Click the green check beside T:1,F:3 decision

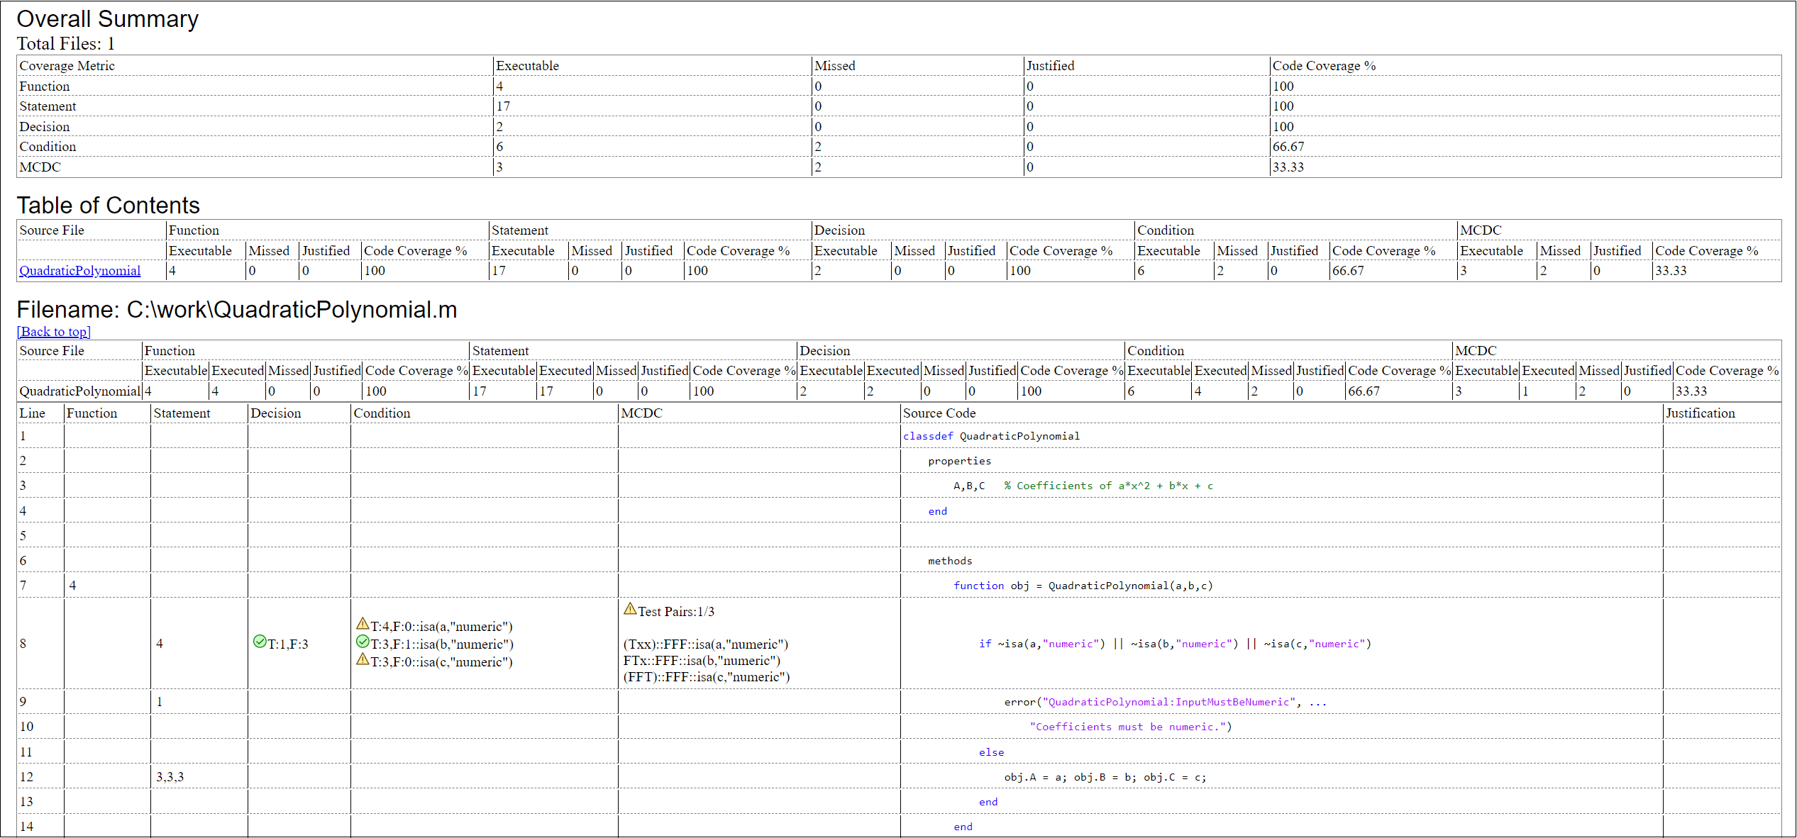pyautogui.click(x=260, y=642)
